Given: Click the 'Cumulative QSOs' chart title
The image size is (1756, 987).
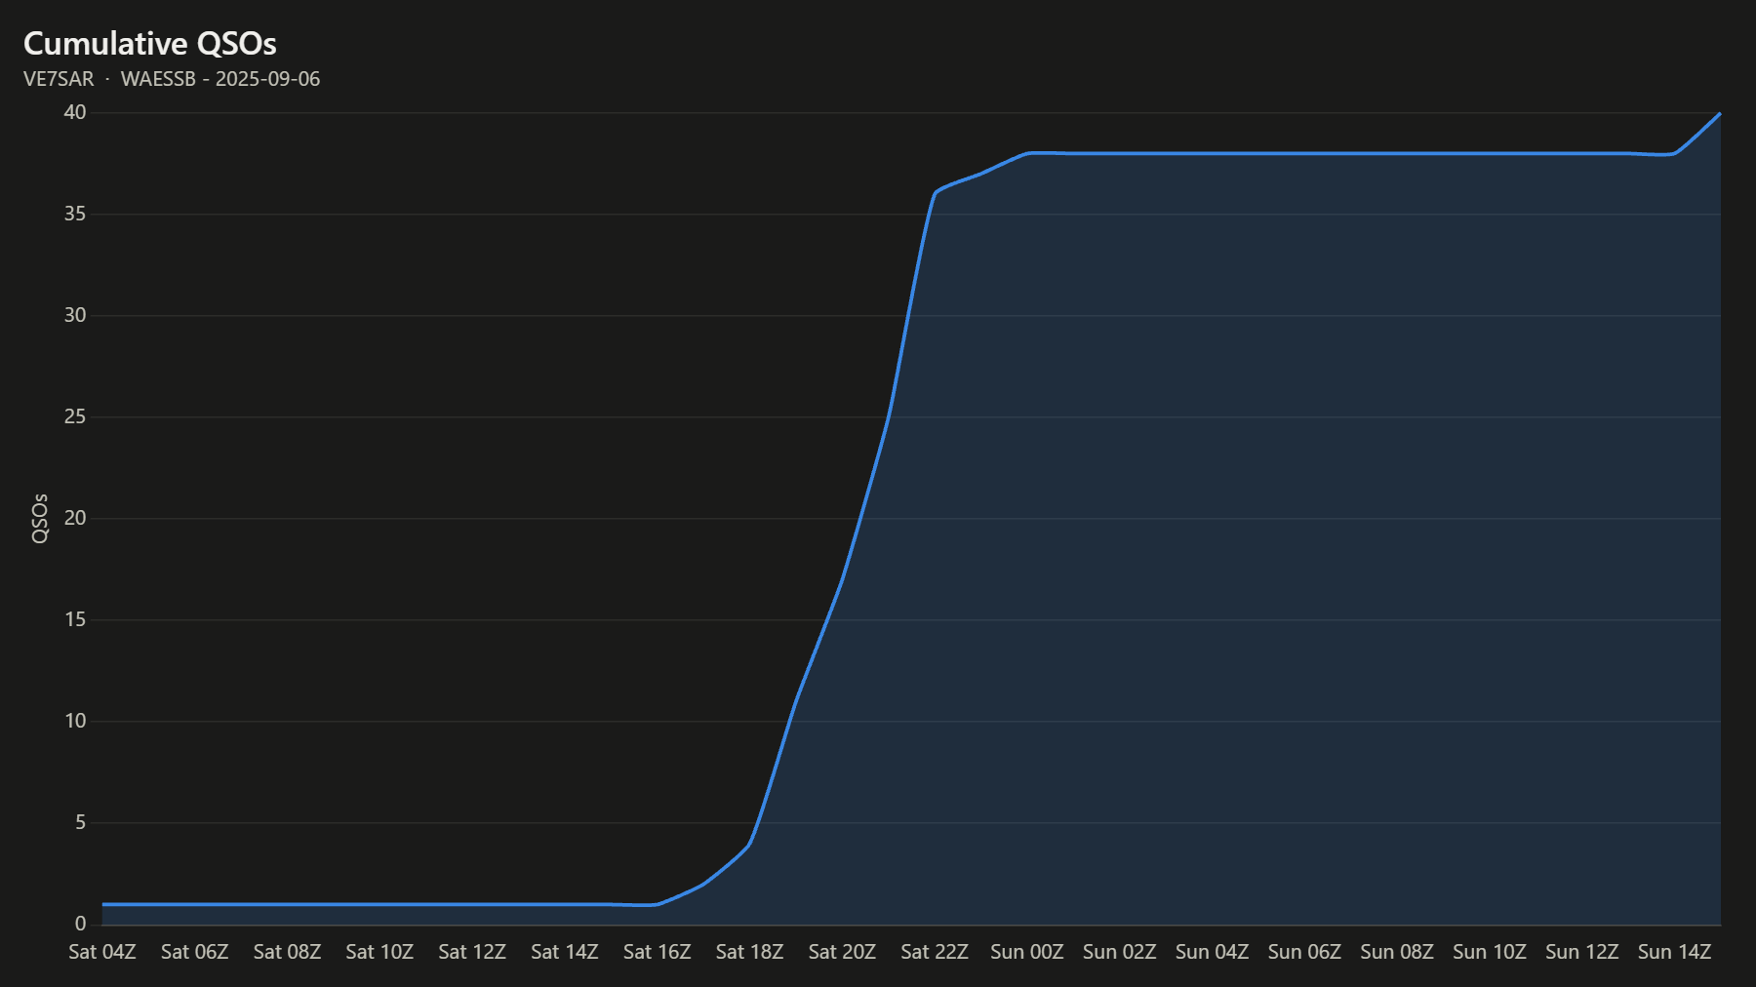Looking at the screenshot, I should point(149,43).
